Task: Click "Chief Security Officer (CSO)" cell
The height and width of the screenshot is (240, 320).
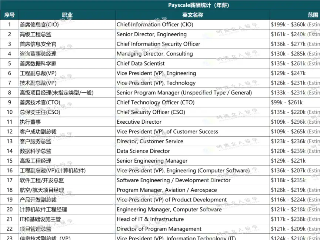Action: 193,112
